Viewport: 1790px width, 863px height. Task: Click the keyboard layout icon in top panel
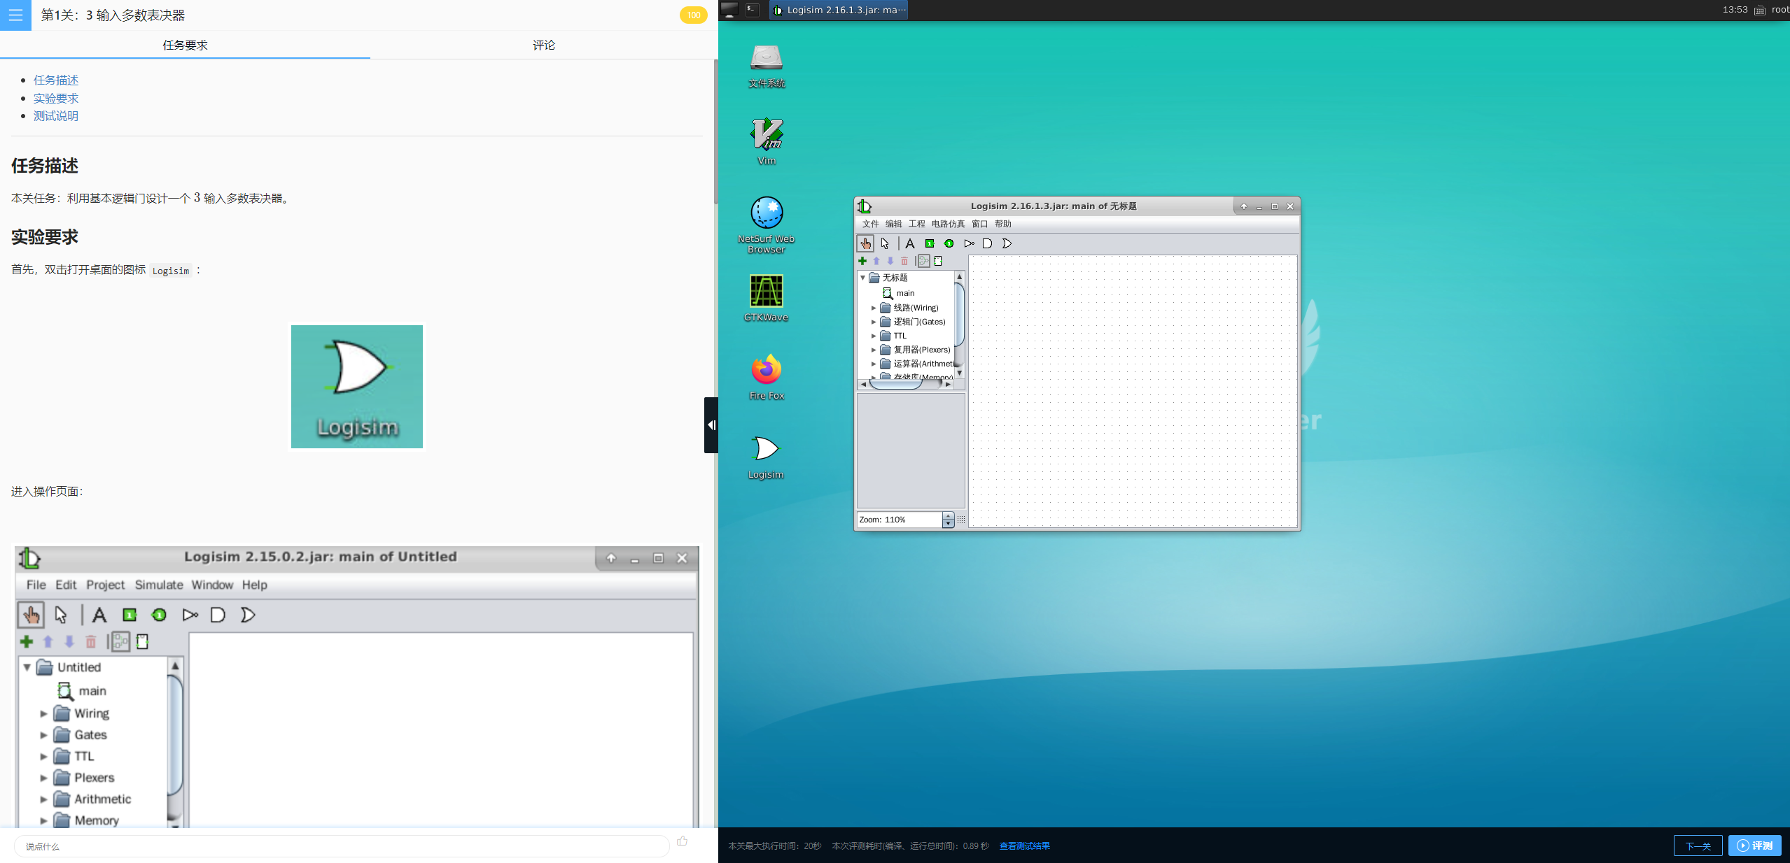point(1760,10)
